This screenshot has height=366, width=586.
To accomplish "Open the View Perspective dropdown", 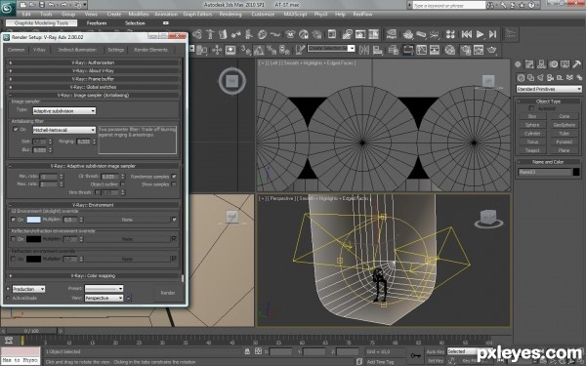I will (104, 298).
